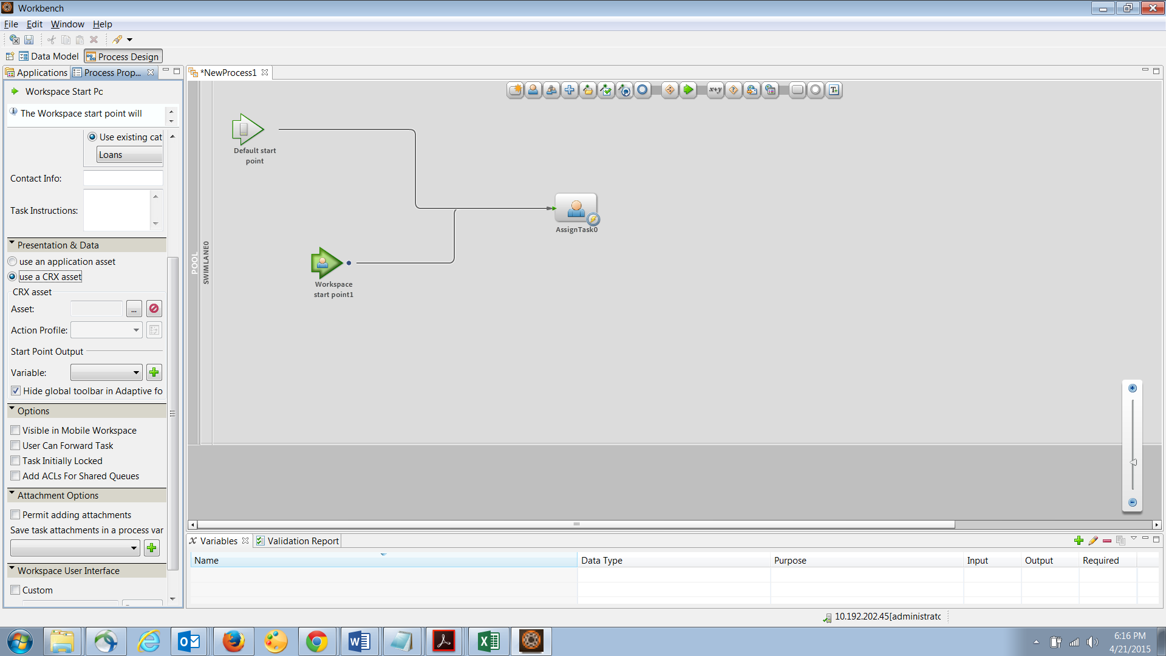Enable Visible in Mobile Workspace checkbox
This screenshot has height=656, width=1166.
[x=16, y=430]
